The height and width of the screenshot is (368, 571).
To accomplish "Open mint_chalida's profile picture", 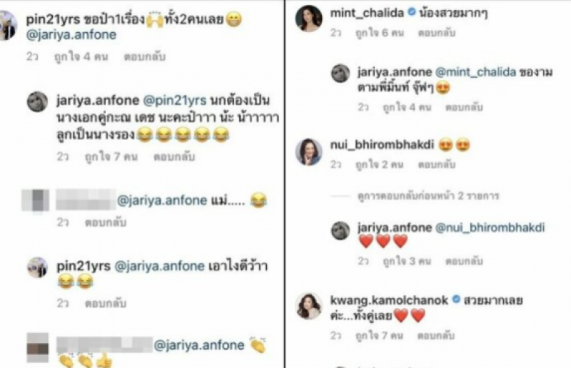I will click(x=308, y=19).
